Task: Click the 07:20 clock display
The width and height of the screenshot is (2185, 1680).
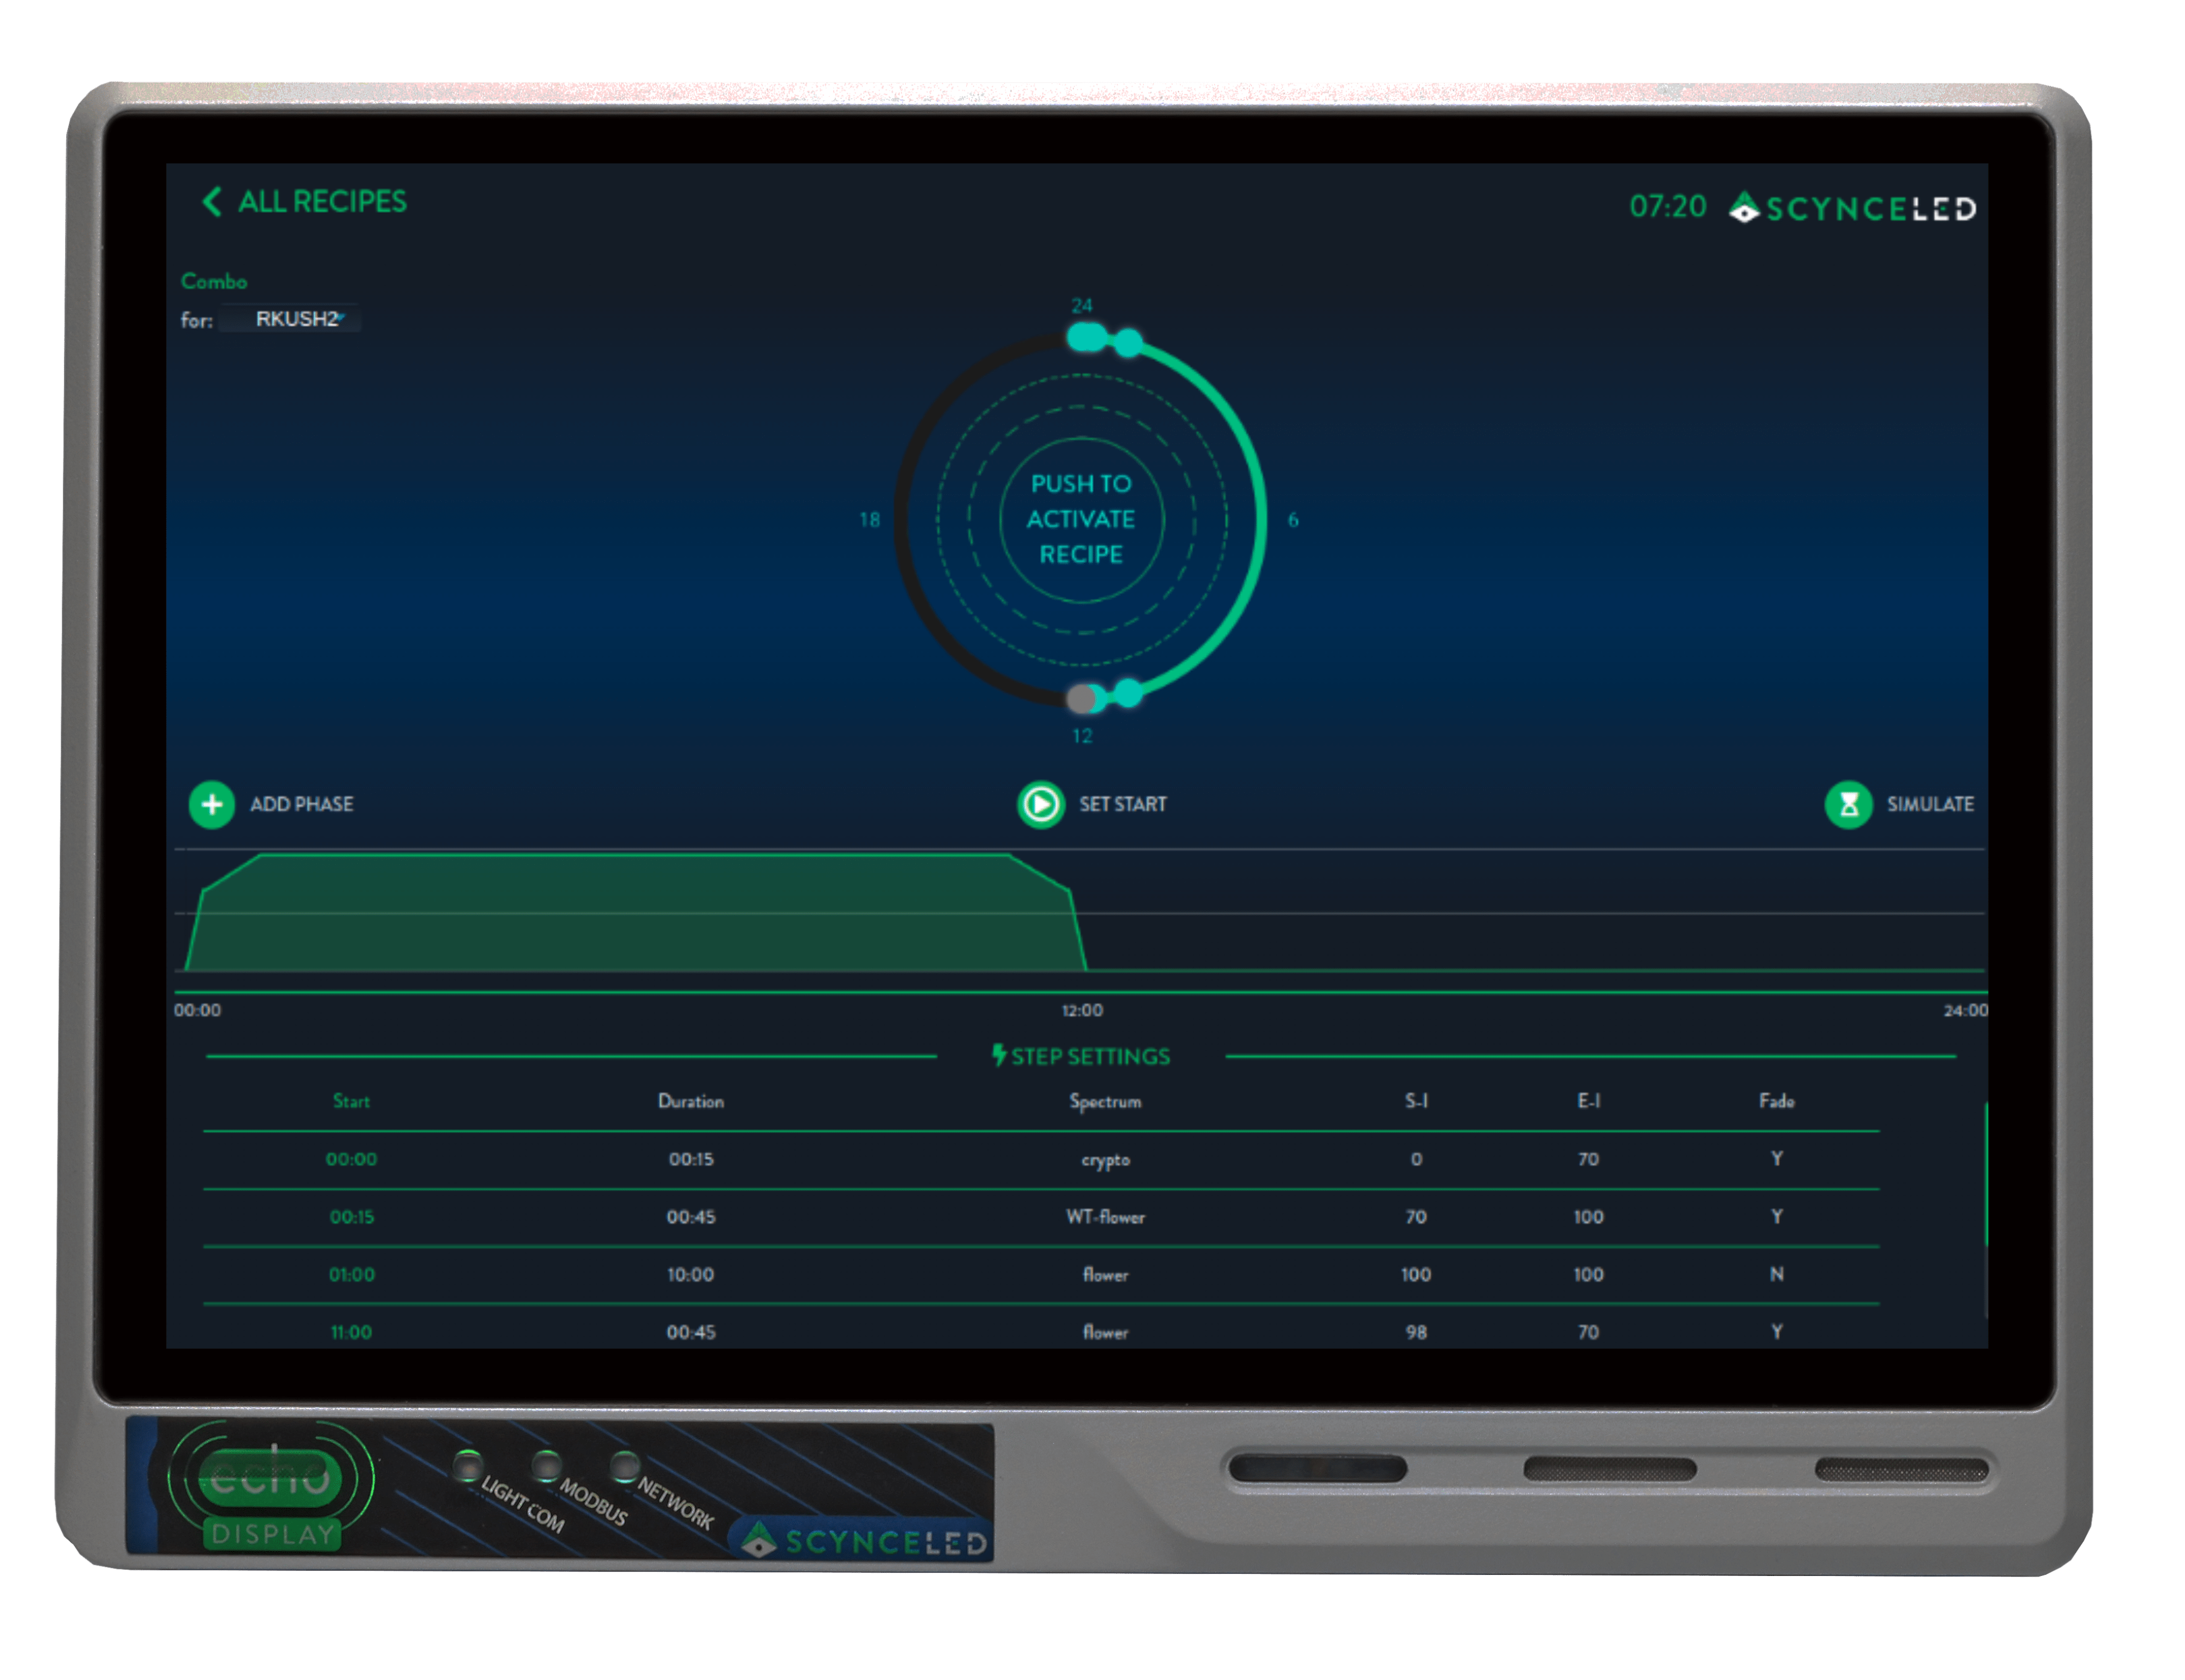Action: tap(1667, 206)
